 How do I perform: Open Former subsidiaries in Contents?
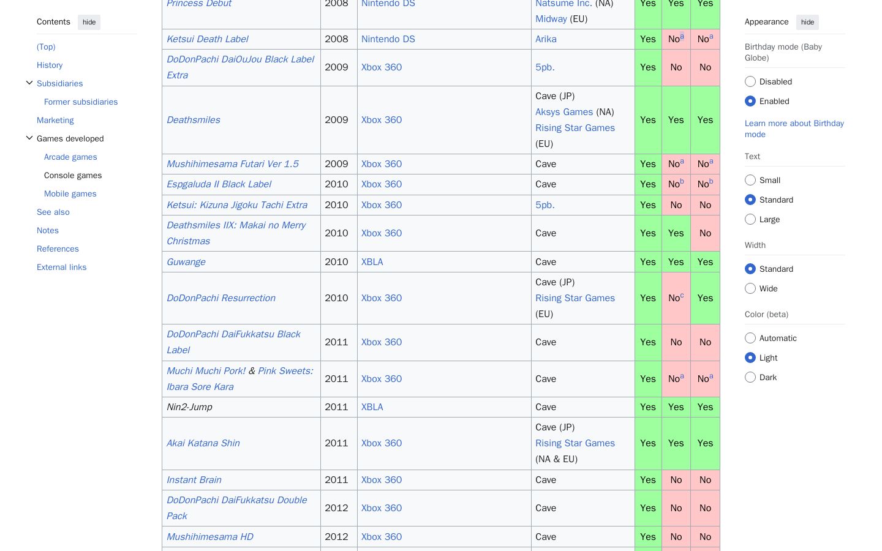pyautogui.click(x=81, y=102)
